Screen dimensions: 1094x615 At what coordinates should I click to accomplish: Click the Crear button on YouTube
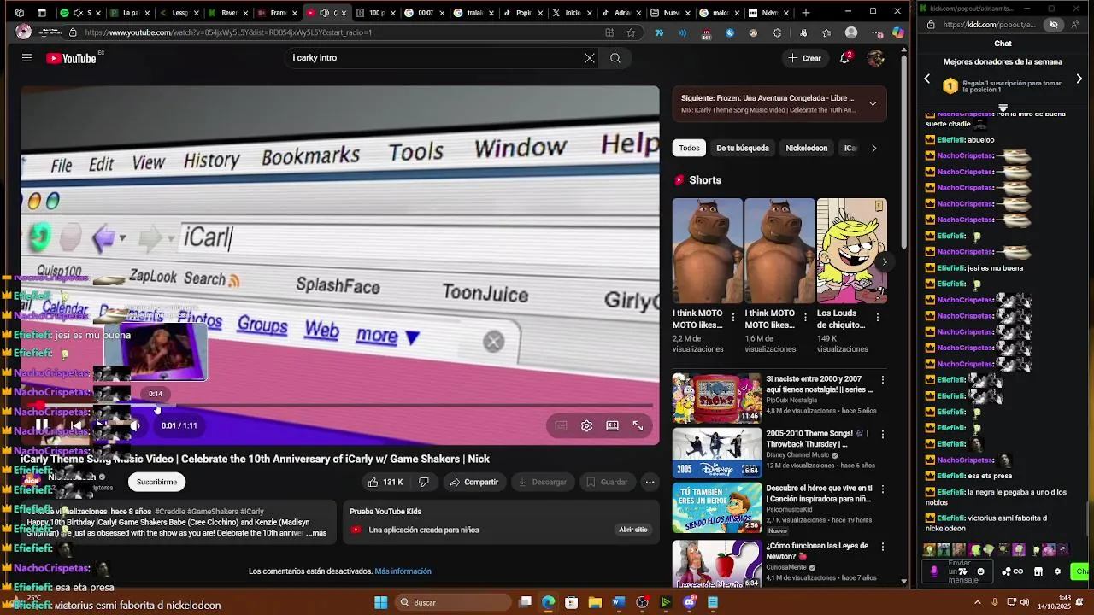point(804,58)
